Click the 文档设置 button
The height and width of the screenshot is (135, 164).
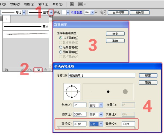tap(118, 13)
